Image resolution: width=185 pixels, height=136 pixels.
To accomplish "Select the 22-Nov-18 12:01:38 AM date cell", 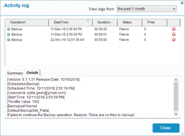I will tap(68, 40).
